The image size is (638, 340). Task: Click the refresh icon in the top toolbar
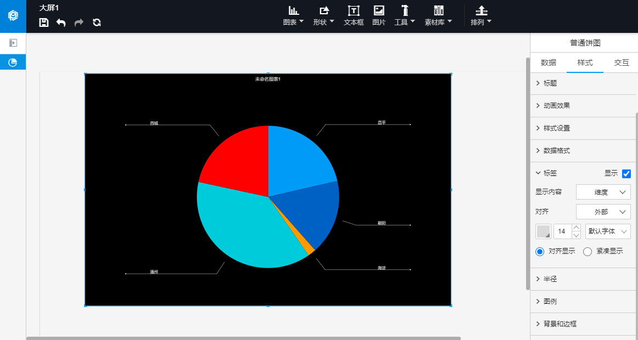pos(97,22)
